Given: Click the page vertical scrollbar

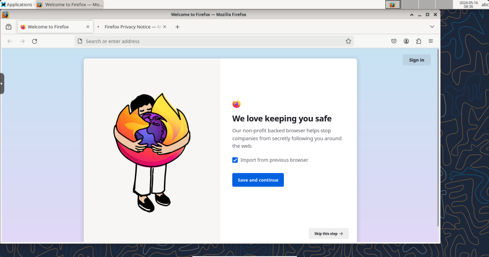Looking at the screenshot, I should point(438,137).
